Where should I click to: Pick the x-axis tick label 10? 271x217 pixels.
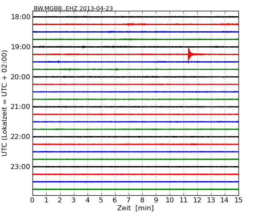pos(170,200)
